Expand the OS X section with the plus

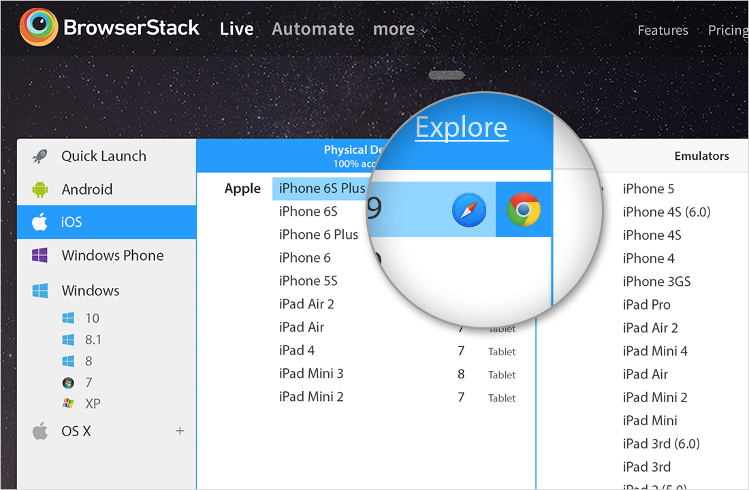pyautogui.click(x=179, y=431)
